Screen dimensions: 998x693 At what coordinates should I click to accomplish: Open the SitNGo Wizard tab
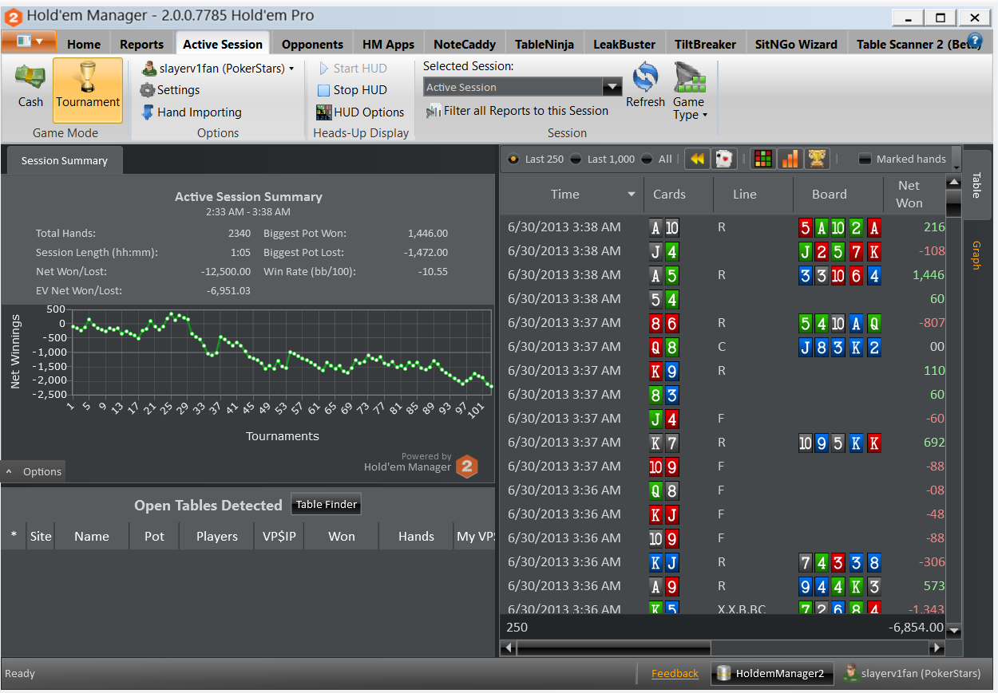tap(796, 44)
